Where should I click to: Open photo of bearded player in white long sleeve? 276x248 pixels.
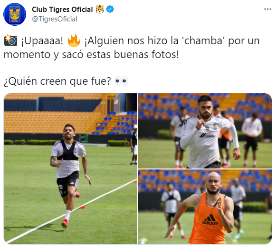[x=205, y=131]
